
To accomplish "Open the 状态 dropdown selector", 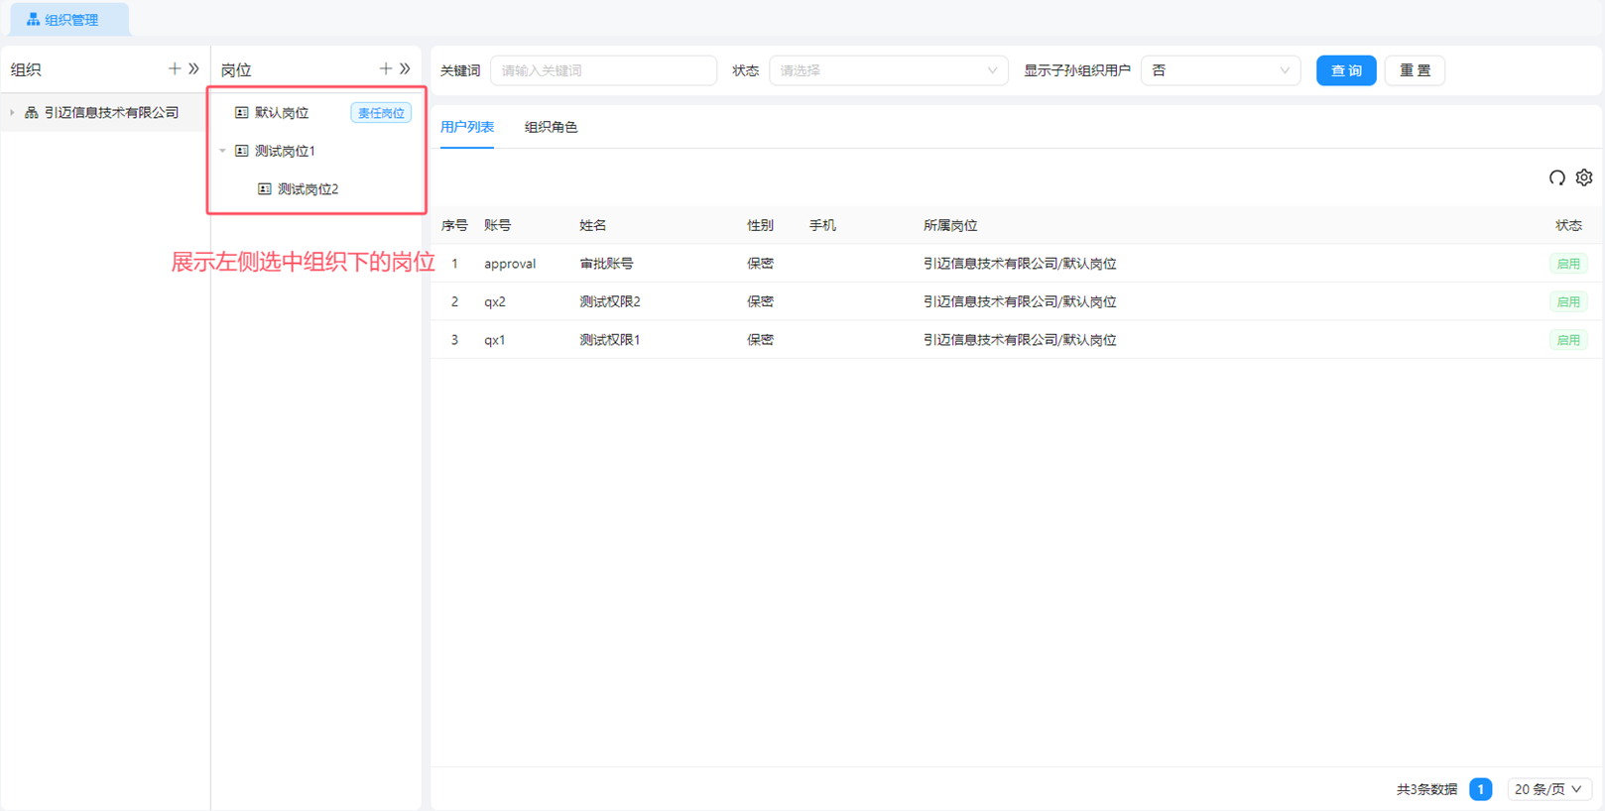I will click(x=888, y=70).
